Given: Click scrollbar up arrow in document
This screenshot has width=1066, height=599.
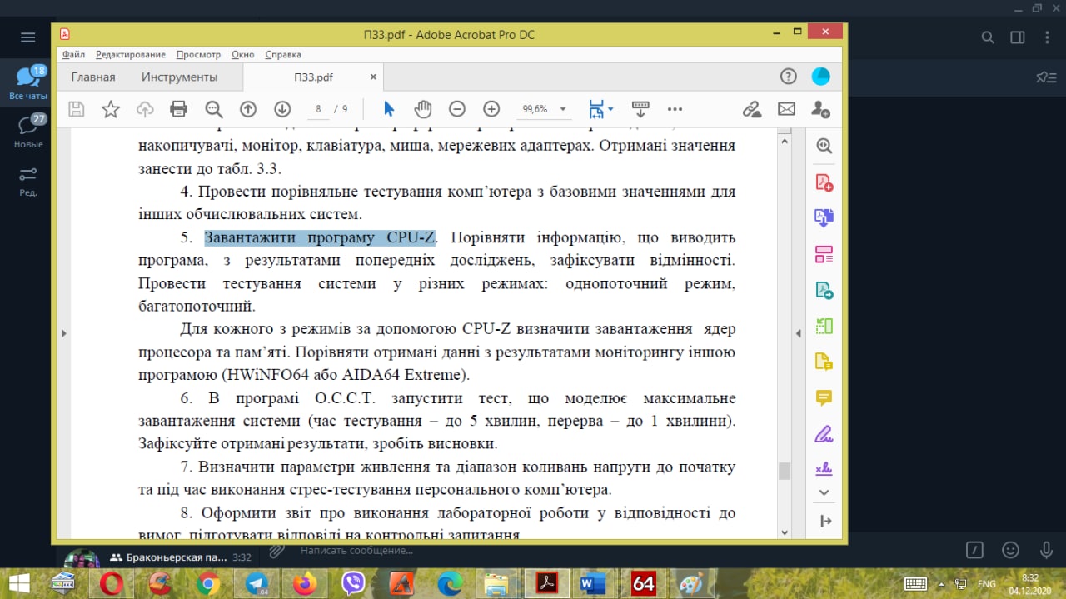Looking at the screenshot, I should coord(784,142).
